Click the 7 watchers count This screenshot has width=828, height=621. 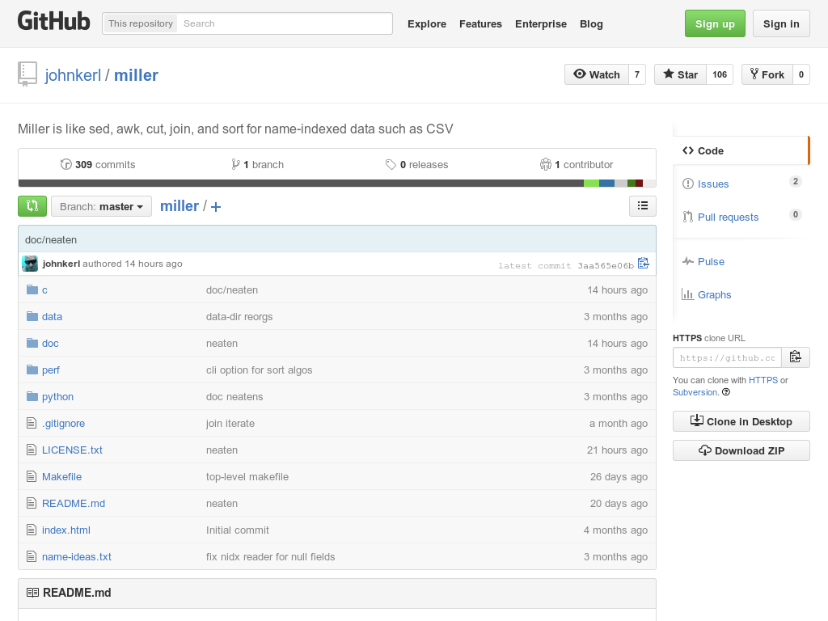click(x=637, y=74)
